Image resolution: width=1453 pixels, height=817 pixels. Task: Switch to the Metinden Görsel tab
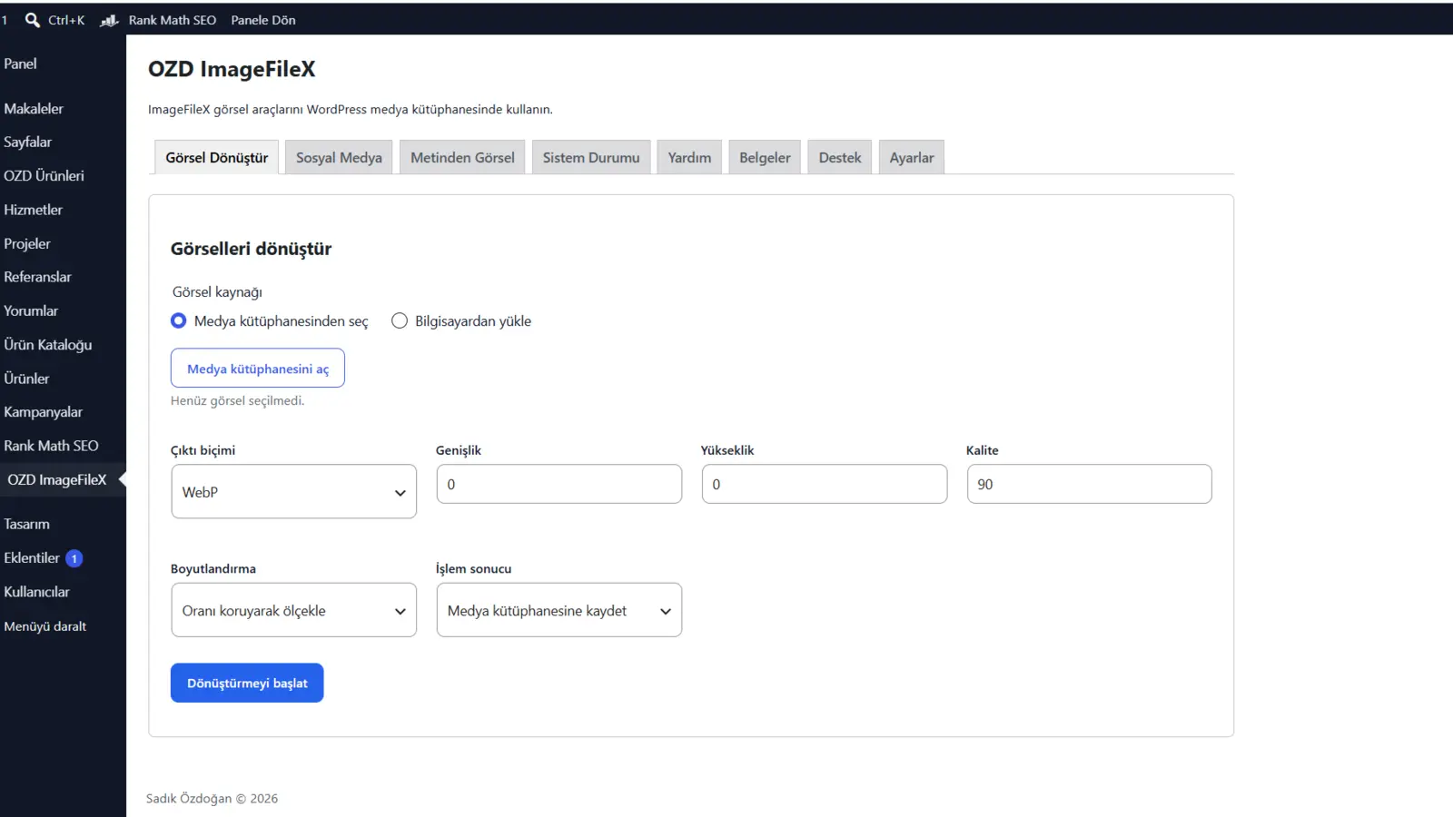click(x=462, y=157)
